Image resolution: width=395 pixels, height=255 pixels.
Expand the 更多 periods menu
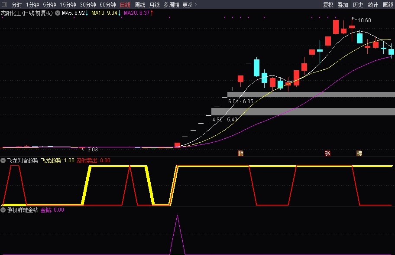pyautogui.click(x=190, y=5)
